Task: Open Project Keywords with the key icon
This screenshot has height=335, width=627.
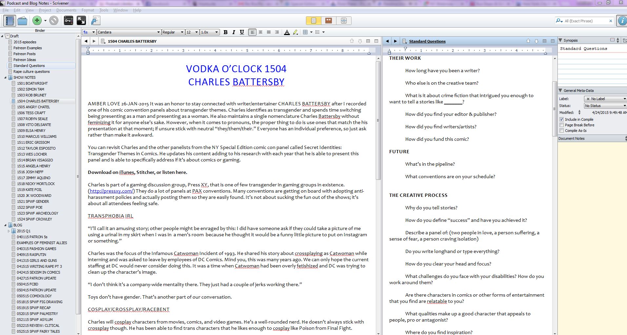Action: click(69, 21)
